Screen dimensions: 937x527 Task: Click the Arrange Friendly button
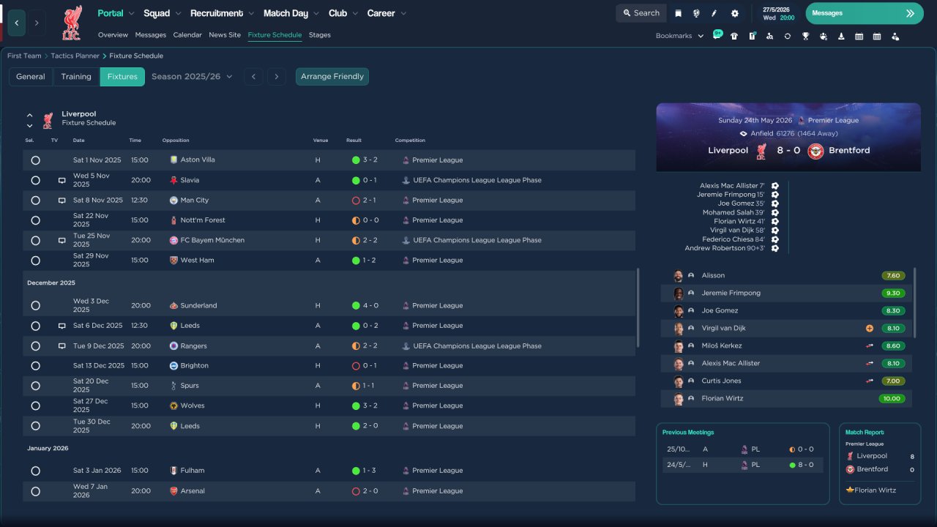pos(332,77)
